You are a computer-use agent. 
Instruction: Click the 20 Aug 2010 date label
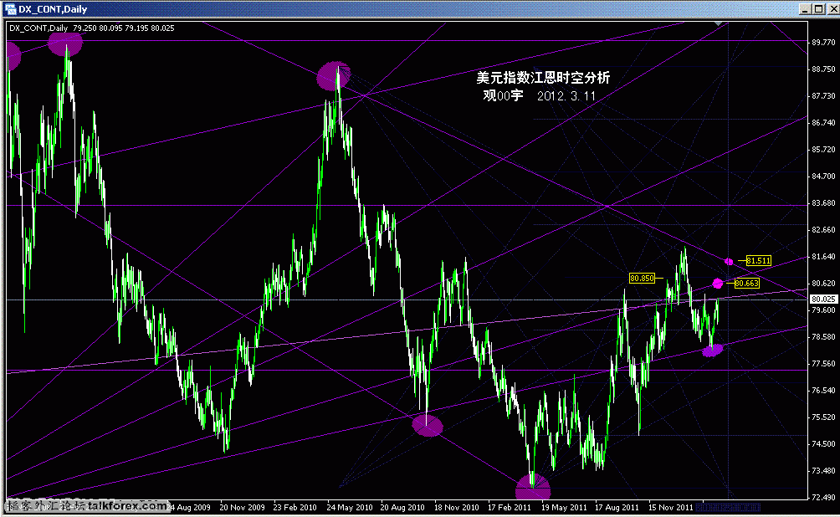coord(402,507)
